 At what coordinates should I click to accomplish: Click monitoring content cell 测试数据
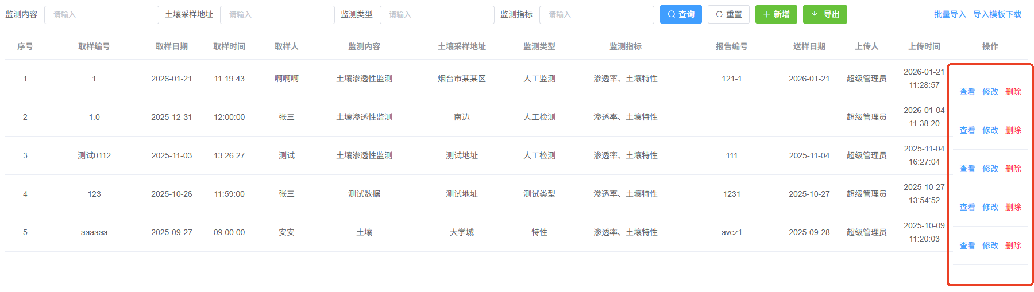click(364, 194)
